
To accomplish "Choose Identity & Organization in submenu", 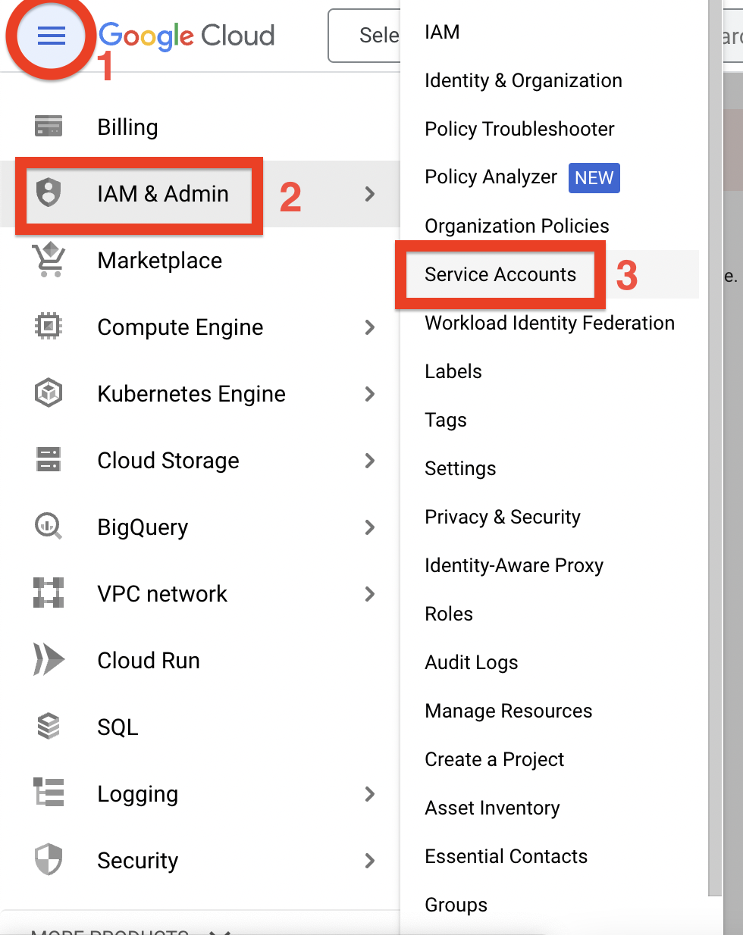I will point(523,80).
